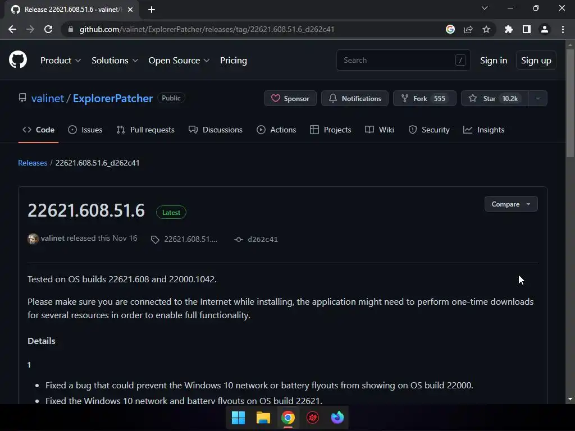Click the Sign up button

pyautogui.click(x=536, y=60)
